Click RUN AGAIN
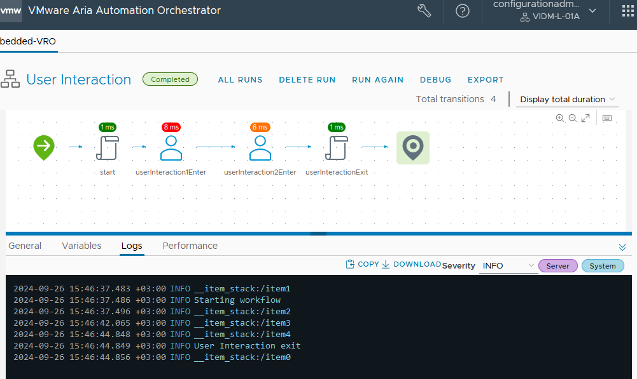This screenshot has height=379, width=637. [x=378, y=80]
